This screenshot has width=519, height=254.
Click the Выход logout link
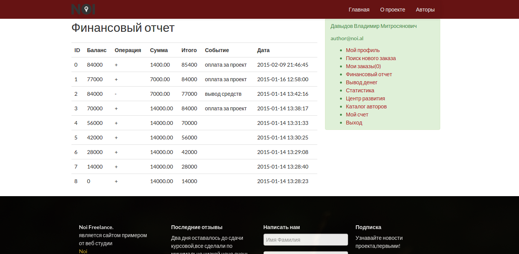click(x=354, y=123)
